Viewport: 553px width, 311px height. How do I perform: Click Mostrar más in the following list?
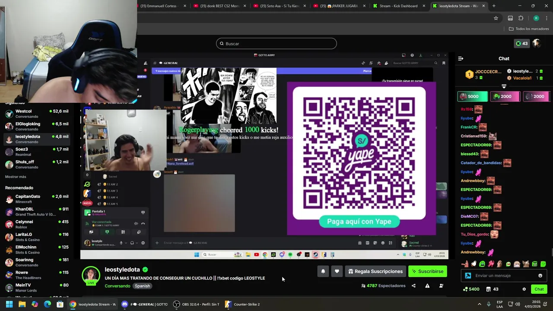tap(16, 177)
